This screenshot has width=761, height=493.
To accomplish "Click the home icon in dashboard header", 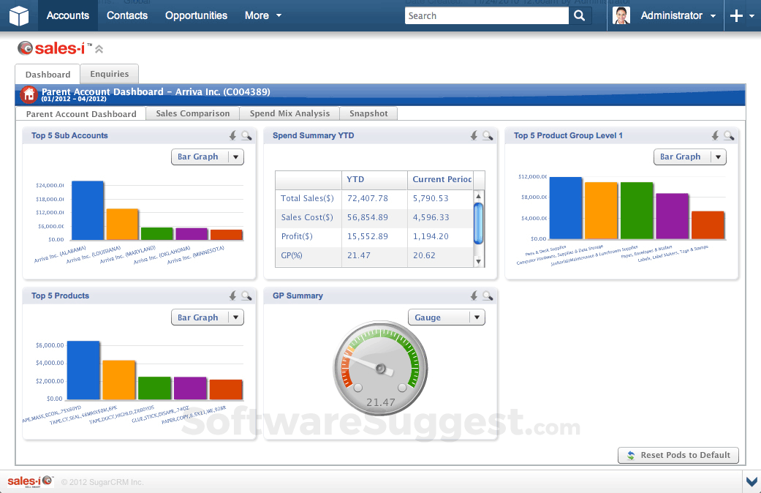I will click(x=29, y=94).
